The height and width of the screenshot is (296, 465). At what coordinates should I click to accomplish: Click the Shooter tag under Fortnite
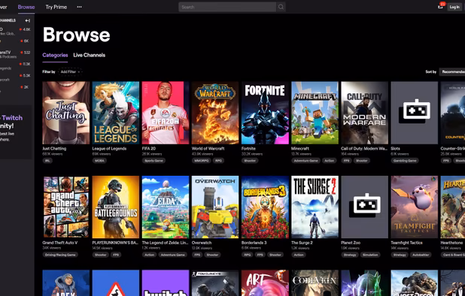[x=250, y=161]
